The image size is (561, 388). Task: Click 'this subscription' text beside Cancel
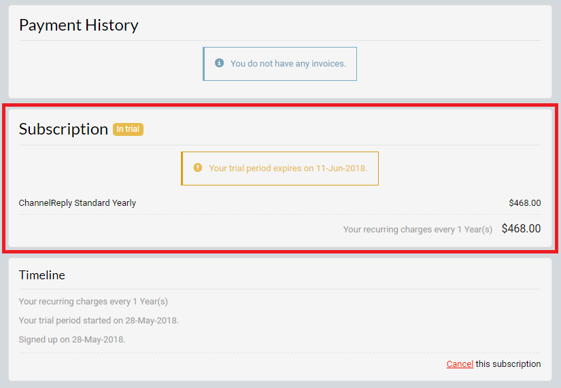pos(508,364)
